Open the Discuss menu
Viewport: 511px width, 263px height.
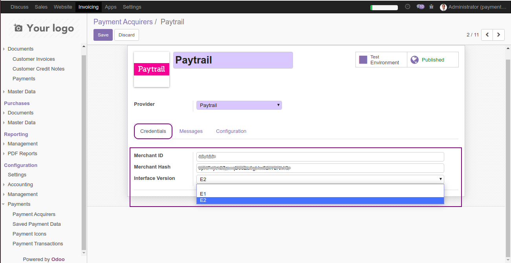coord(20,7)
